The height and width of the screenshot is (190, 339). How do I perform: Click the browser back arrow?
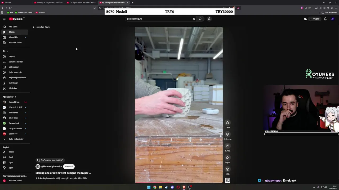click(x=2, y=8)
